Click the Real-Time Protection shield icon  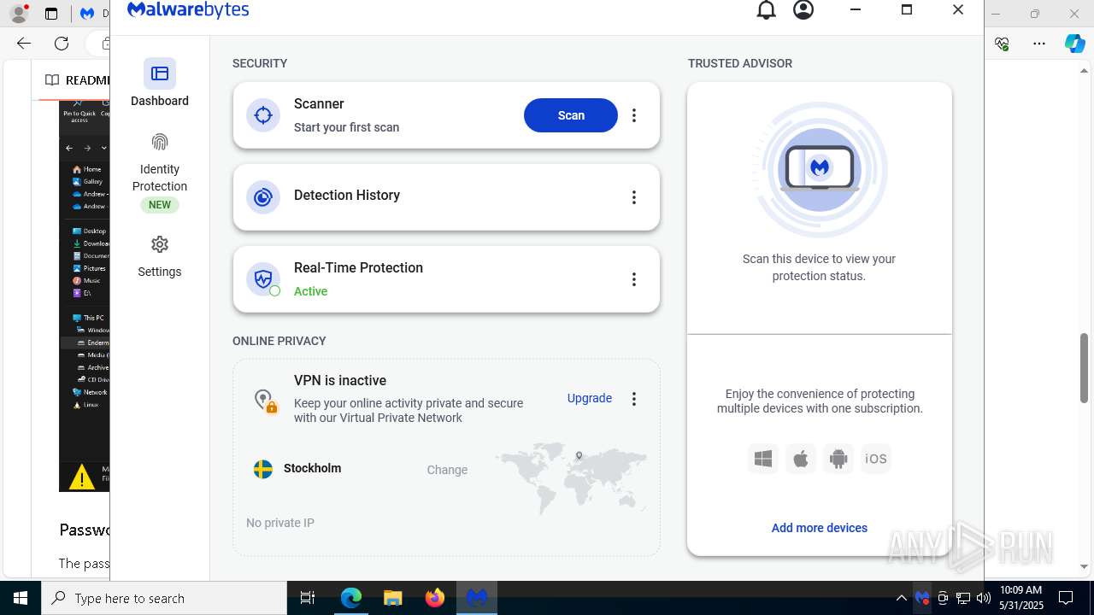coord(263,279)
